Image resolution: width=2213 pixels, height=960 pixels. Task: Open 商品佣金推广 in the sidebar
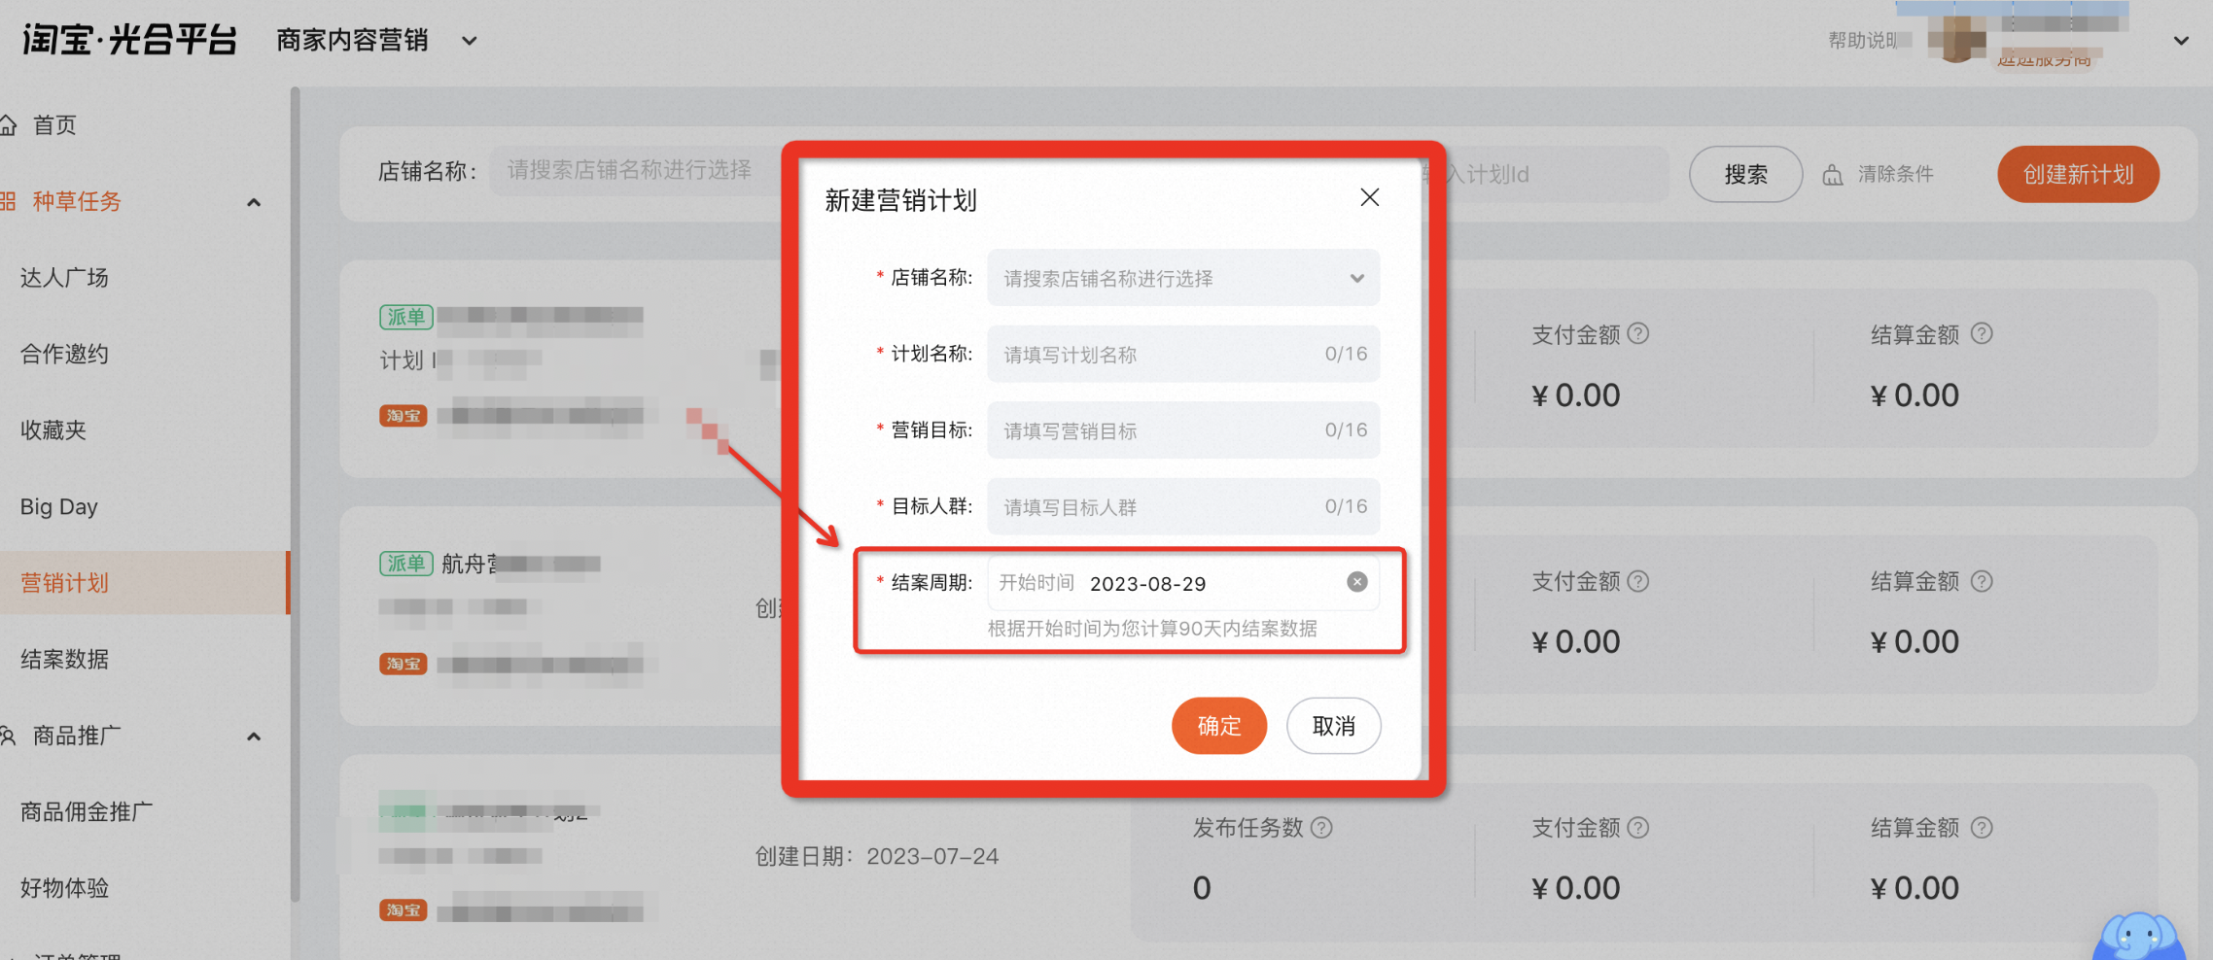pos(87,811)
